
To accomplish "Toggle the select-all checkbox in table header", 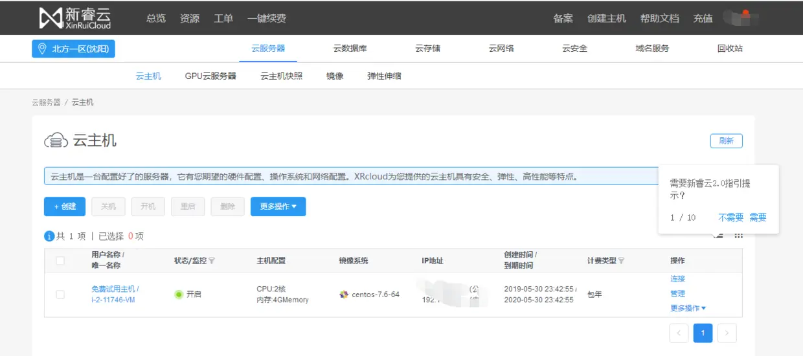I will (x=60, y=261).
